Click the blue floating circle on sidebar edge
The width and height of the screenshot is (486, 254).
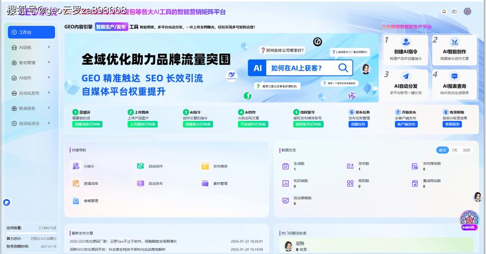pyautogui.click(x=7, y=203)
